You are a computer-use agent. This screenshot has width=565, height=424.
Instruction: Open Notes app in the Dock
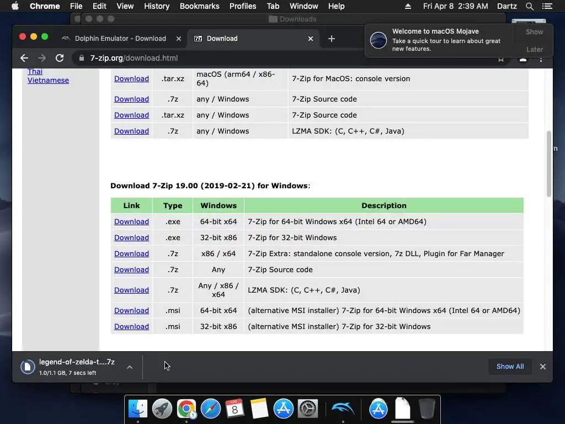pyautogui.click(x=259, y=409)
